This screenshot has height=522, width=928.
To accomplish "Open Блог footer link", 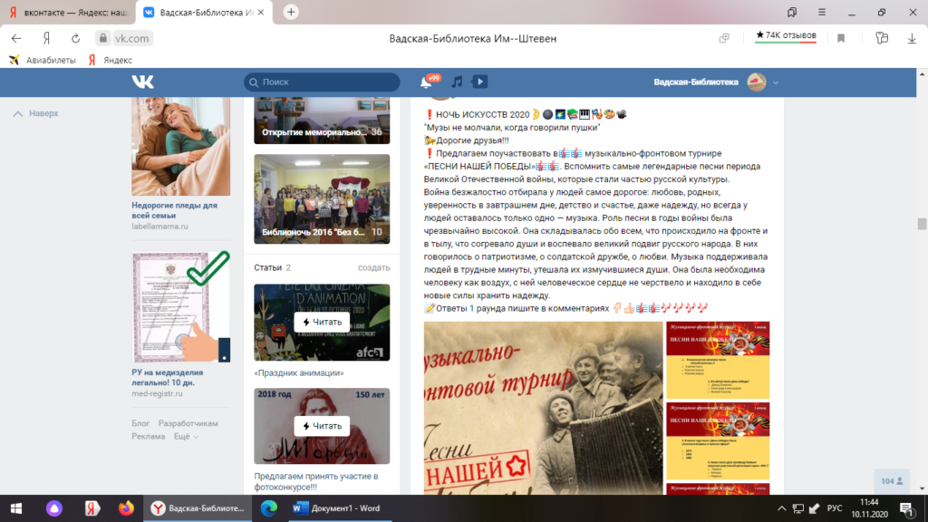I will (140, 423).
